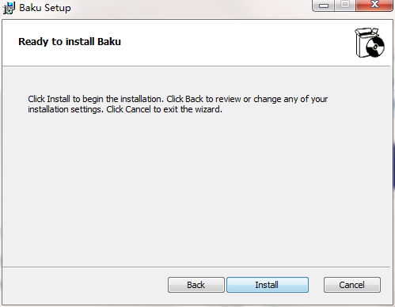
Task: Click the sentence "Click Cancel to exit the wizard"
Action: [x=164, y=109]
